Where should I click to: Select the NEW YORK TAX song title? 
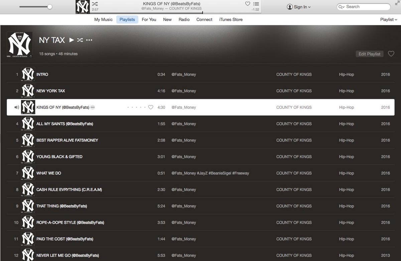pos(51,91)
